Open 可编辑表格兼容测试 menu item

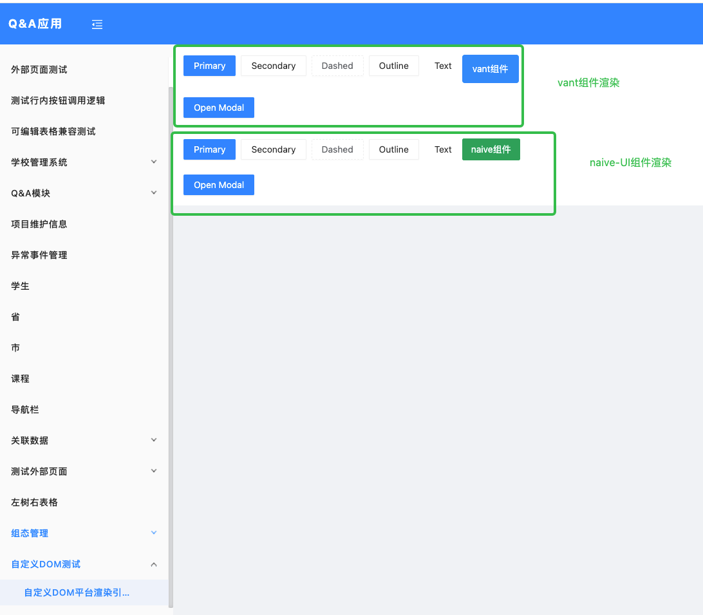point(53,131)
